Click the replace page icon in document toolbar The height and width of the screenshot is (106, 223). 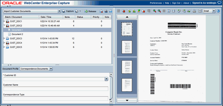[138, 11]
